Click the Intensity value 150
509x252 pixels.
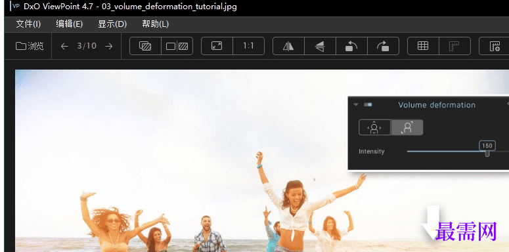point(487,146)
